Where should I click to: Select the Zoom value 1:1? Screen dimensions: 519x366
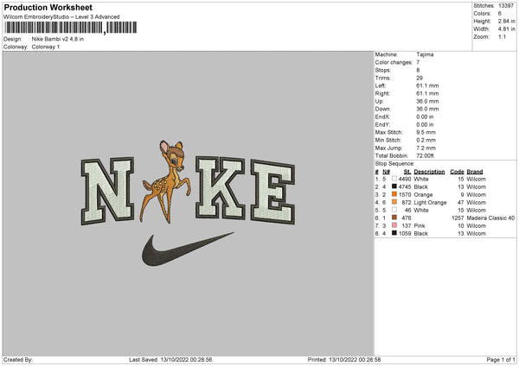pos(502,36)
